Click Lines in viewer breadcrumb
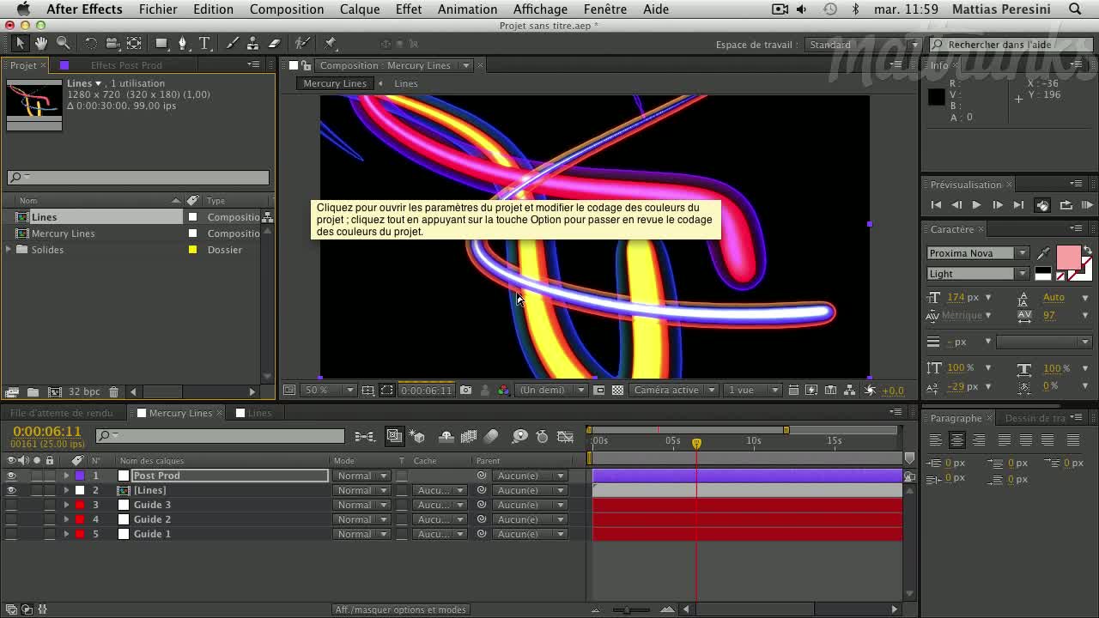Screen dimensions: 1099x618 406,83
